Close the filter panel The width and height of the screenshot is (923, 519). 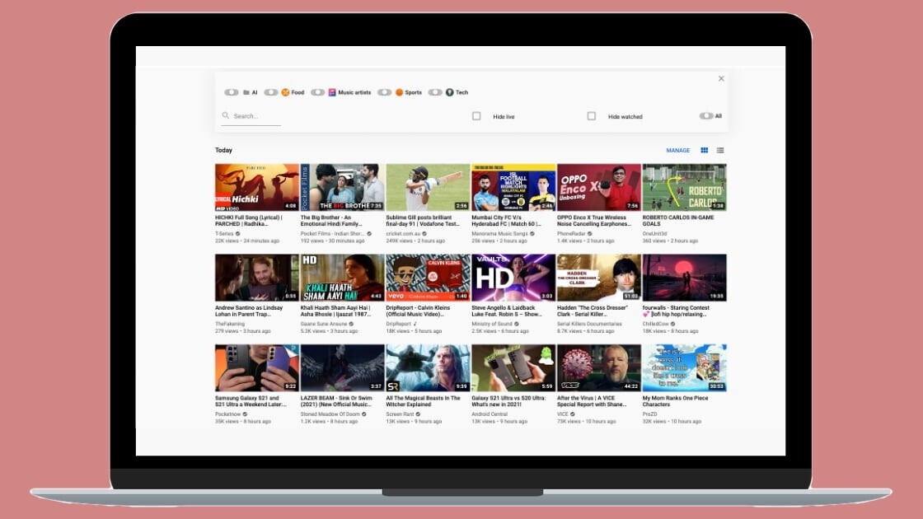[x=721, y=79]
